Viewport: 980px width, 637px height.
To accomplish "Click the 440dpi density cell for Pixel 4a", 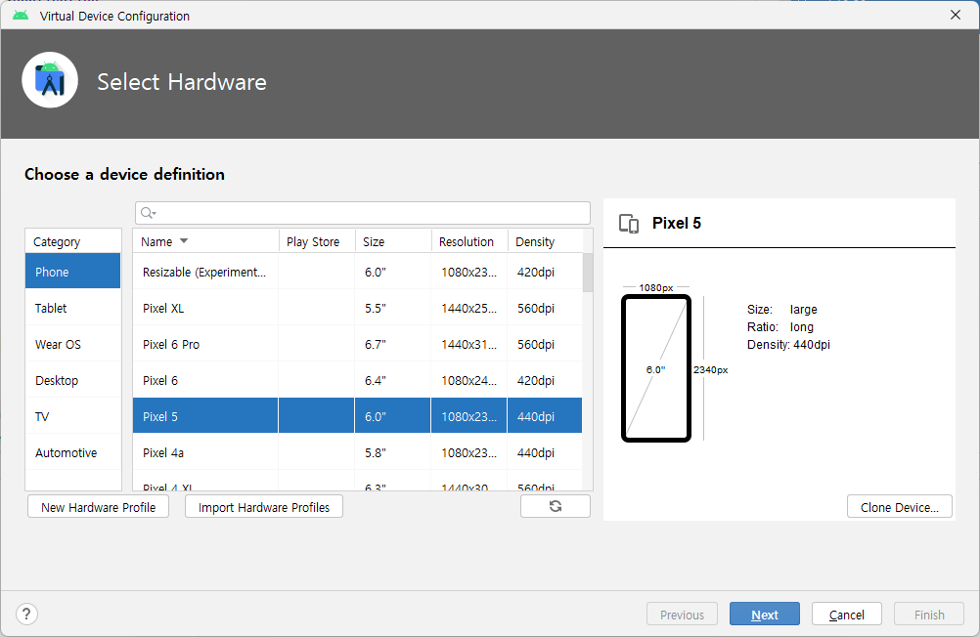I will tap(545, 452).
